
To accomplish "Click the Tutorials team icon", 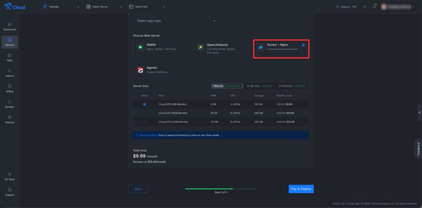I will [x=45, y=7].
